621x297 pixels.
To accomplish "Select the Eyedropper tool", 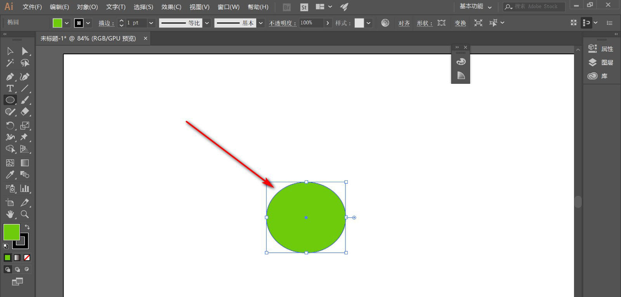I will (10, 175).
